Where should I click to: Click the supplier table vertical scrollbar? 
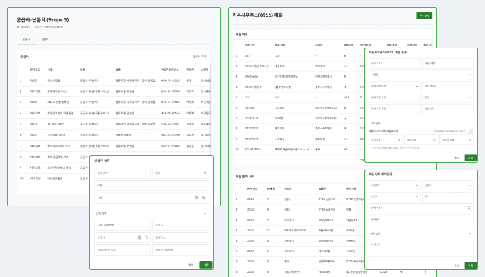point(211,104)
